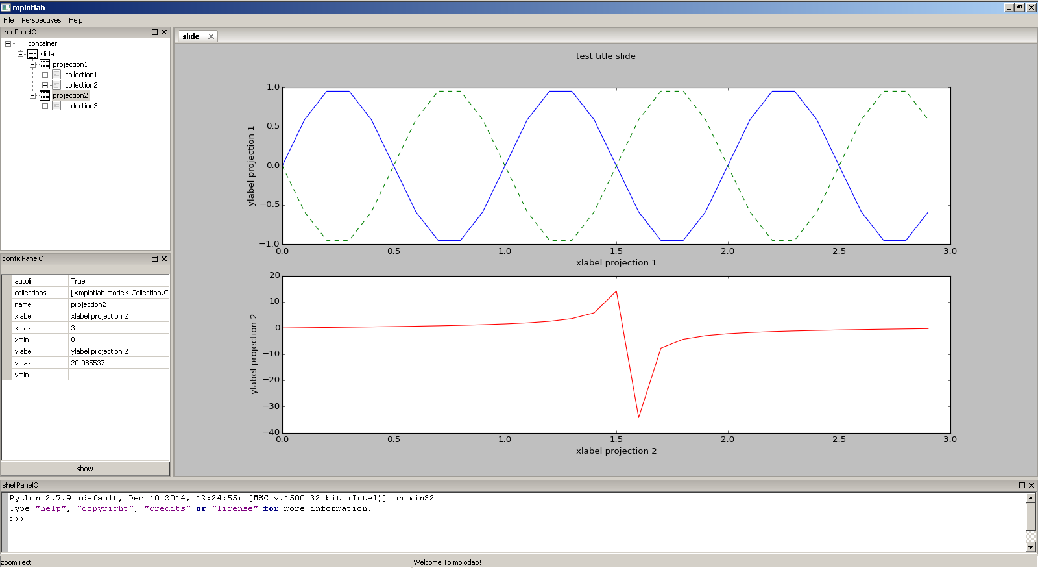Edit the xmax value 3
Image resolution: width=1038 pixels, height=568 pixels.
[x=119, y=328]
